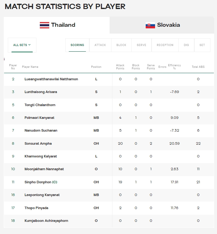Select the SCORING tab
The height and width of the screenshot is (234, 217).
click(77, 45)
